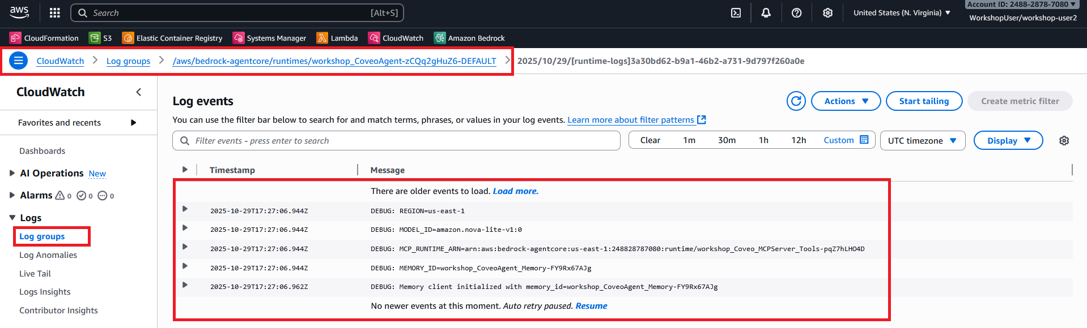1087x328 pixels.
Task: Open the United States (N. Virginia) region dropdown
Action: click(x=902, y=12)
